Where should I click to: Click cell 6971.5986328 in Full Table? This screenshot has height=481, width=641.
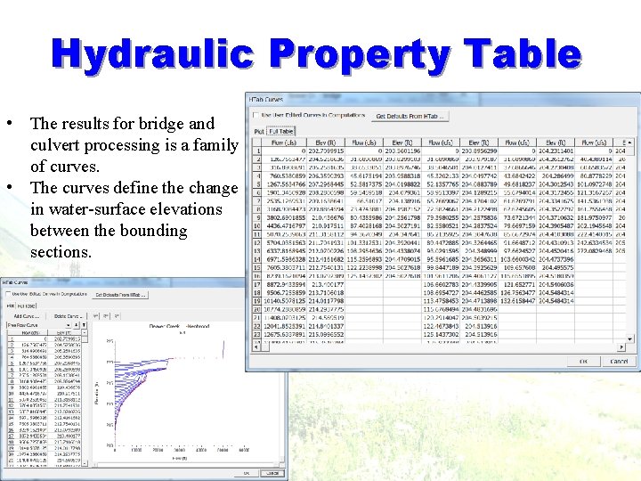pyautogui.click(x=284, y=259)
